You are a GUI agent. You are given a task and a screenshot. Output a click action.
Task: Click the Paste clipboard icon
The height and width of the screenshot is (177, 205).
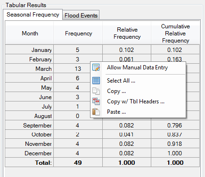(96, 112)
